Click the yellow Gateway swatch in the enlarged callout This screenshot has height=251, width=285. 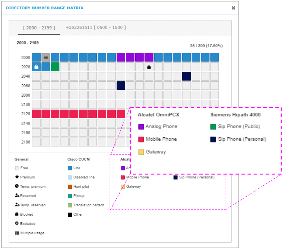(x=141, y=152)
